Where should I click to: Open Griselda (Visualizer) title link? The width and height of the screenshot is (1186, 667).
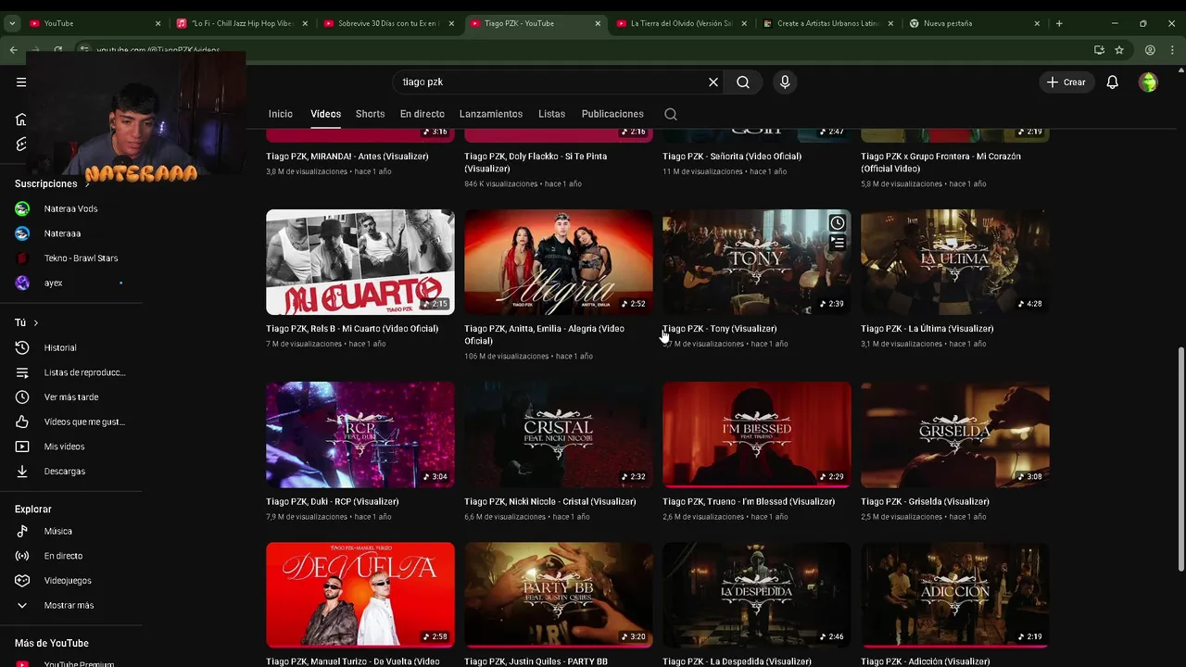tap(927, 502)
